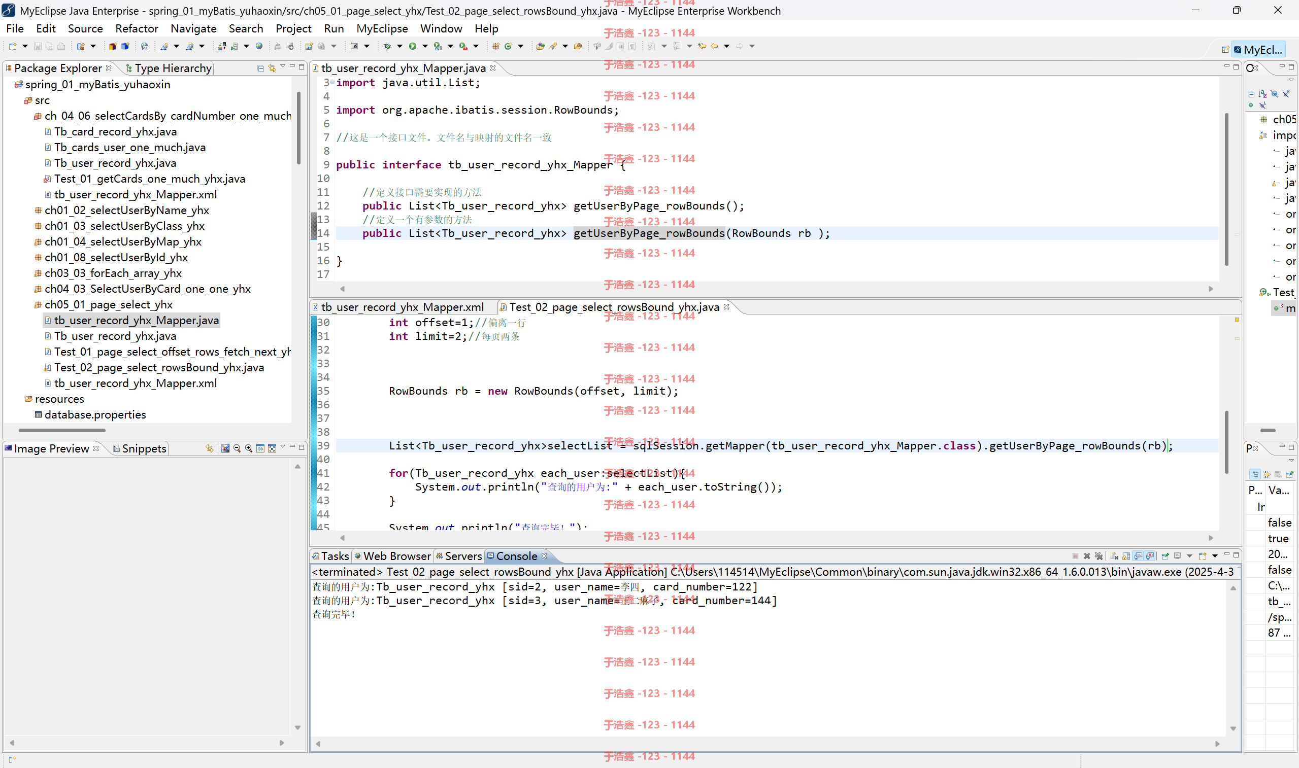The height and width of the screenshot is (768, 1299).
Task: Click Last Edit Location toolbar icon
Action: coord(702,46)
